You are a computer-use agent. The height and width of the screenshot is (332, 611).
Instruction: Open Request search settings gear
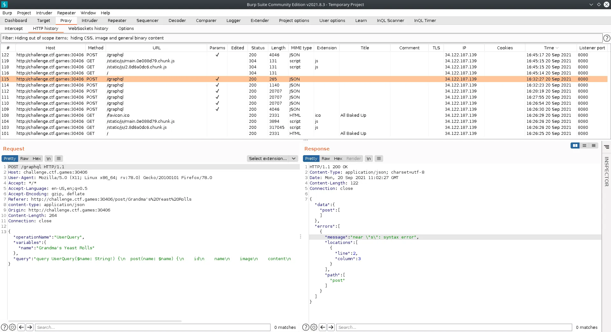pos(12,327)
